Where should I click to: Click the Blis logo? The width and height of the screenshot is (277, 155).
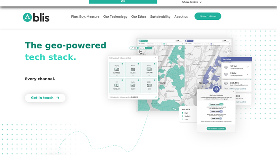36,17
